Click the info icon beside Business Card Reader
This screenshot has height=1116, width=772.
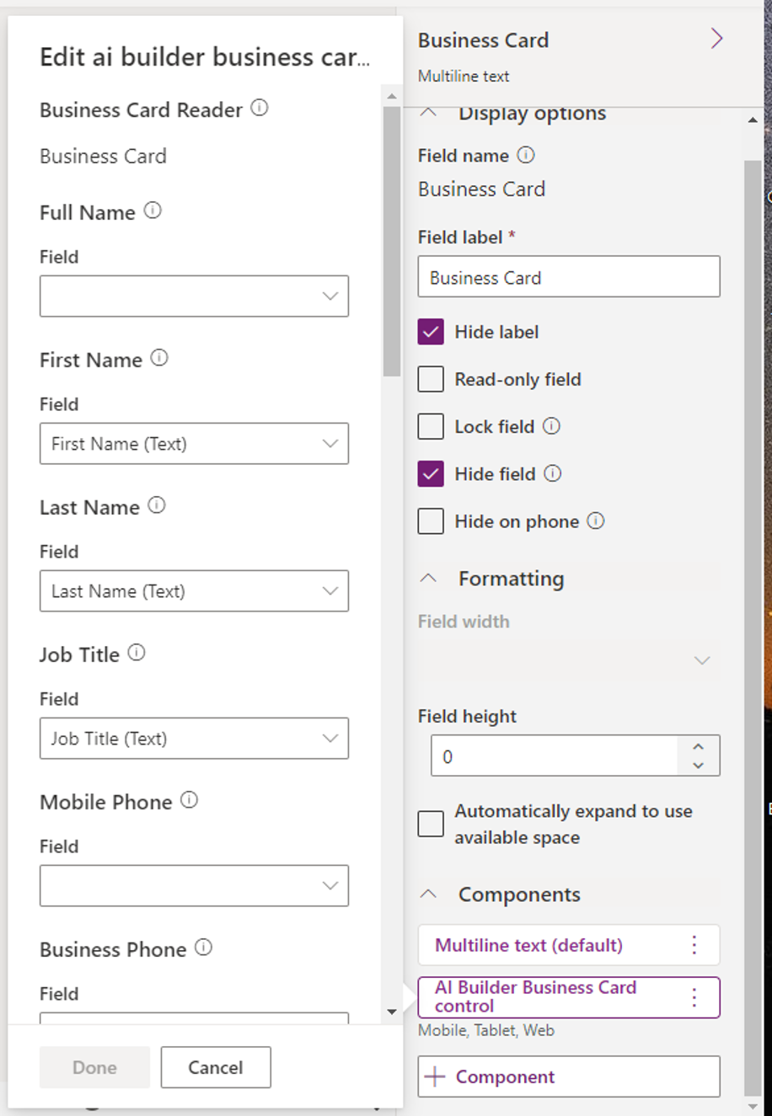point(260,108)
